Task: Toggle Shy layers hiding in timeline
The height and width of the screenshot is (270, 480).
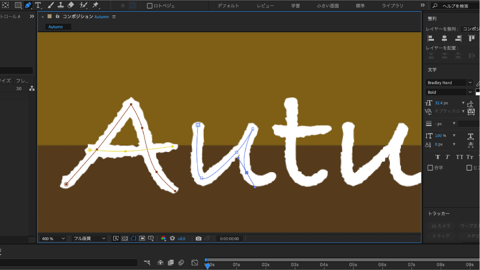Action: [161, 262]
